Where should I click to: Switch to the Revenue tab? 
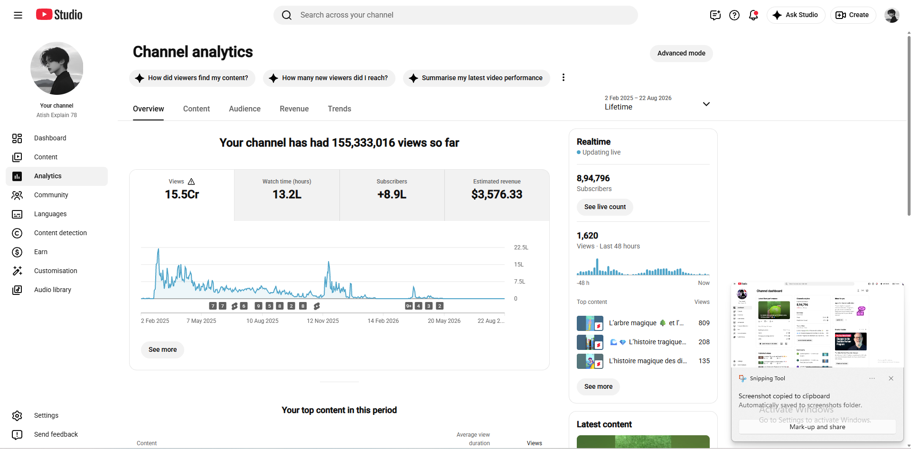point(294,109)
